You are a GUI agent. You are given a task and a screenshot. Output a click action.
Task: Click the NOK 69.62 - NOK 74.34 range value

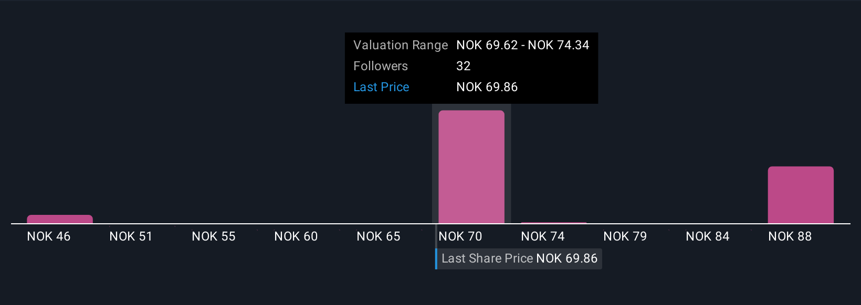523,45
